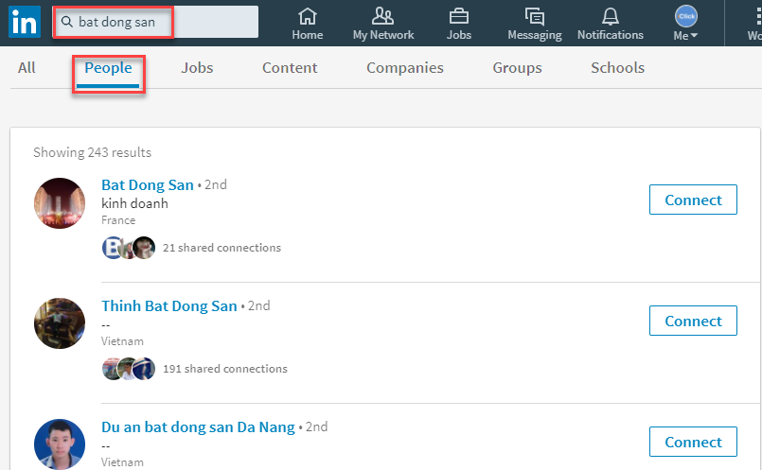Click 'Vietnam' under Thinh Bat Dong San
This screenshot has height=470, width=762.
[122, 341]
